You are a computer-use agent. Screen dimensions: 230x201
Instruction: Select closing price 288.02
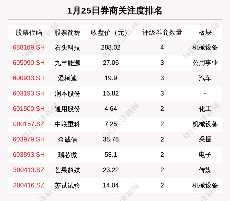[x=111, y=48]
